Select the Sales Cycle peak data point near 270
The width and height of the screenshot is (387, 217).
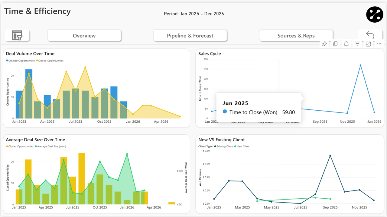tap(360, 65)
